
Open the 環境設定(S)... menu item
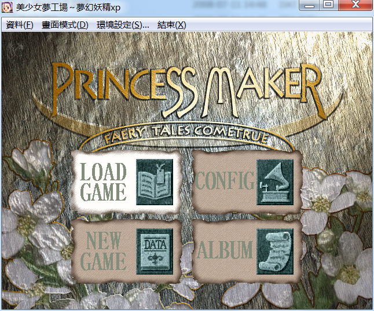[x=123, y=25]
